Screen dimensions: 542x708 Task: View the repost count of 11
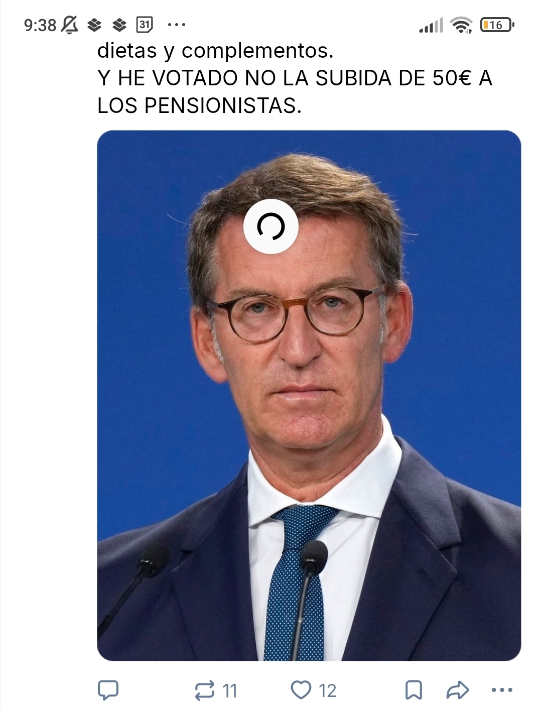tap(229, 691)
